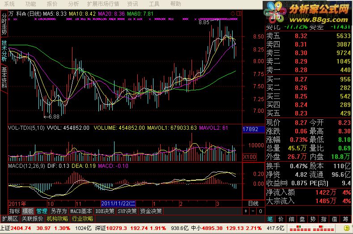353x234 pixels.
Task: Select the 价 tab in the quote panel
Action: point(281,219)
